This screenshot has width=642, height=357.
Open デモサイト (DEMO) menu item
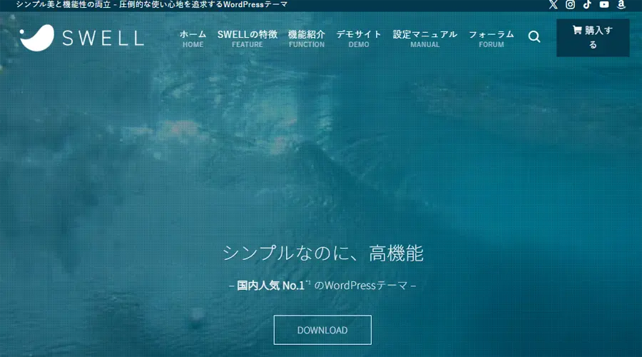pyautogui.click(x=359, y=39)
